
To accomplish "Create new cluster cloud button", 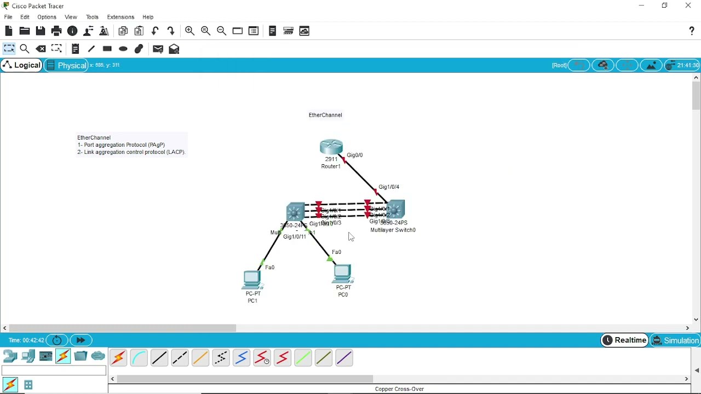I will tap(603, 65).
